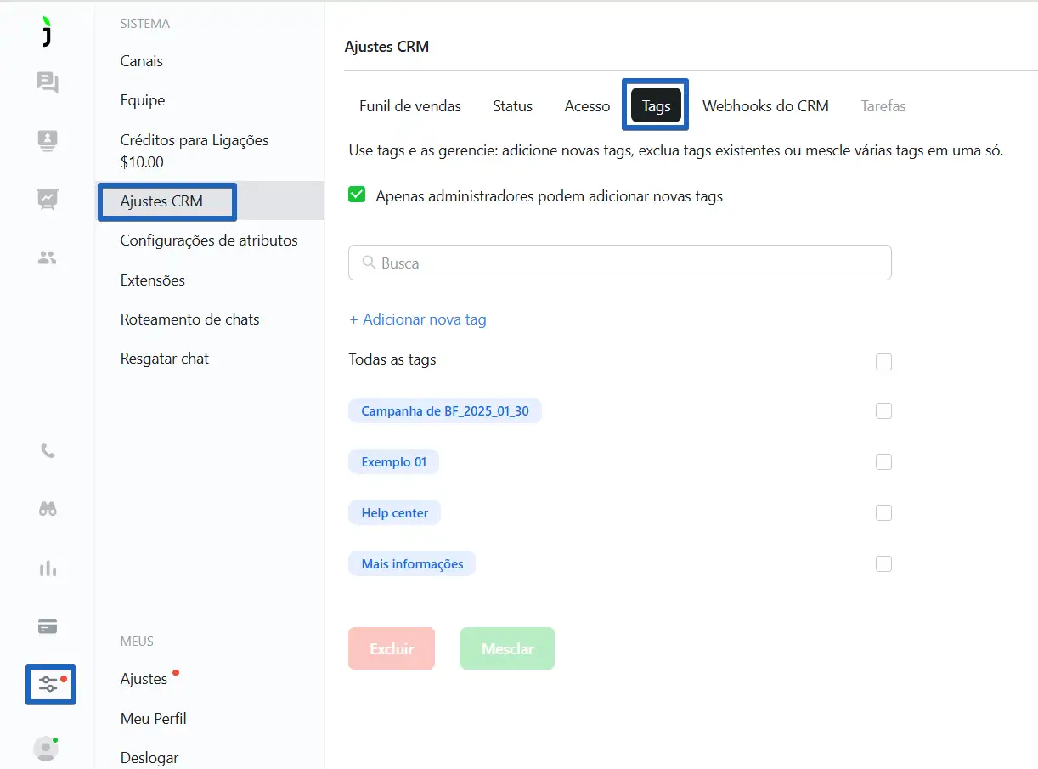1038x769 pixels.
Task: Switch to the 'Funil de vendas' tab
Action: [x=410, y=106]
